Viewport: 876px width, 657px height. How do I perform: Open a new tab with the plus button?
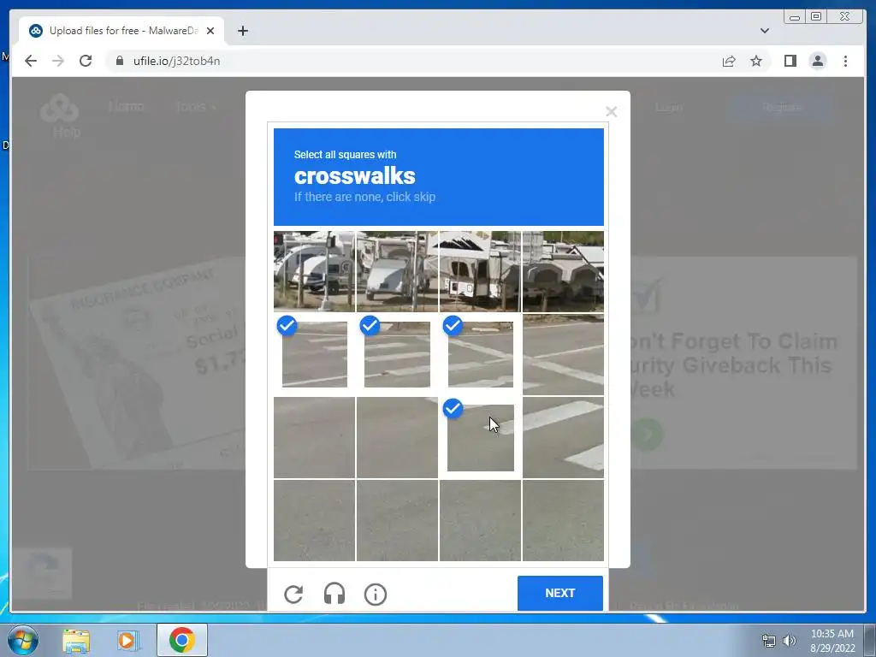pos(242,31)
